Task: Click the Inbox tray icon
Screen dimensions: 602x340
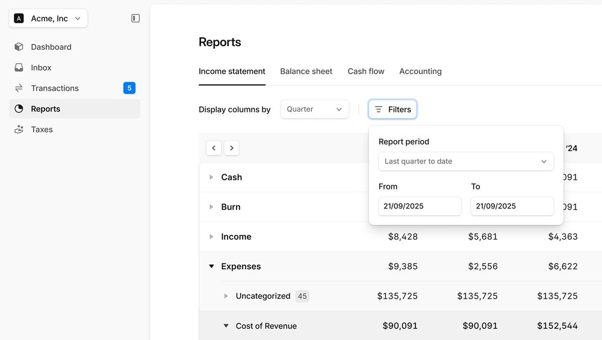Action: (x=19, y=67)
